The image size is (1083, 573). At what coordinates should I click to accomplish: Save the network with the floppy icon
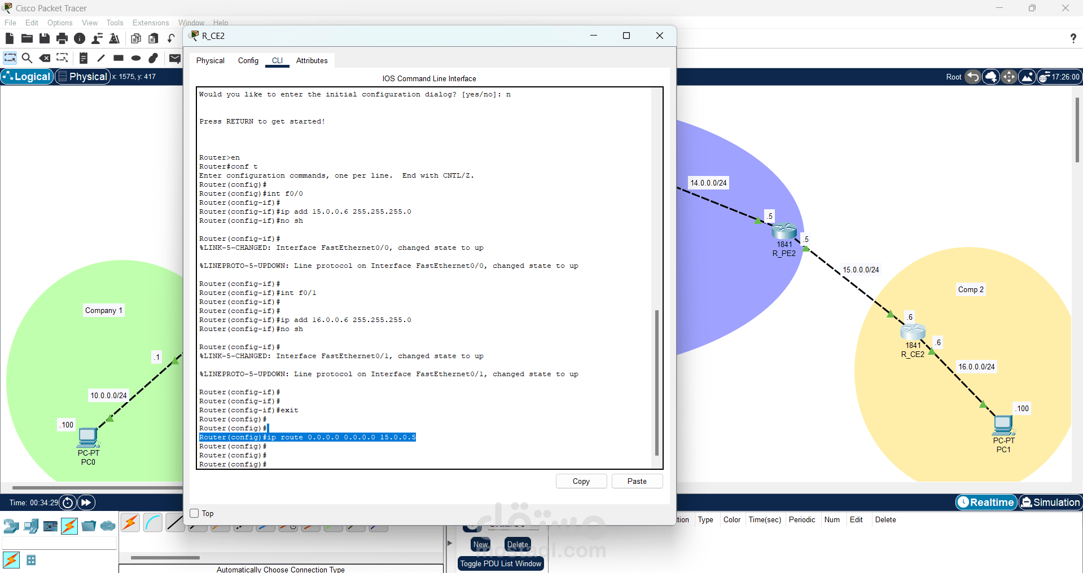coord(45,38)
